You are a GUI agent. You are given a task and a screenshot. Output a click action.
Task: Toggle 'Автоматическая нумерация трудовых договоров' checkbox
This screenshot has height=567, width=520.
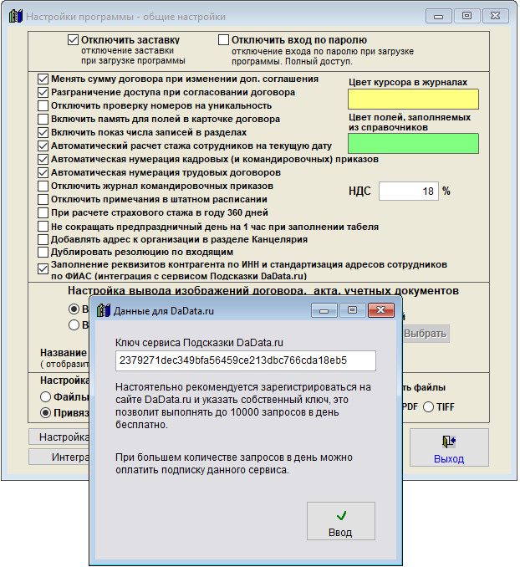(43, 172)
